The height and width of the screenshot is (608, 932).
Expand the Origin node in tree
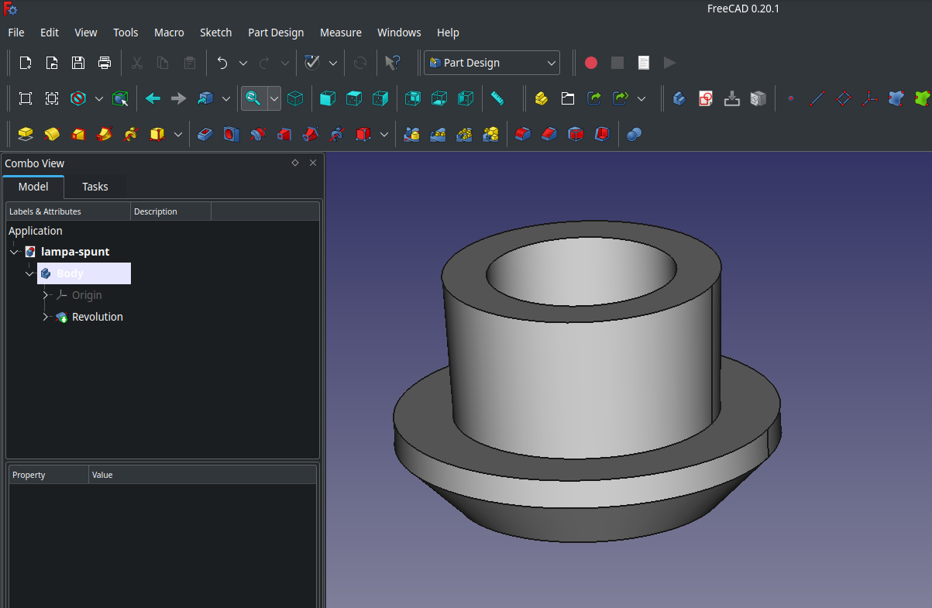[x=46, y=295]
